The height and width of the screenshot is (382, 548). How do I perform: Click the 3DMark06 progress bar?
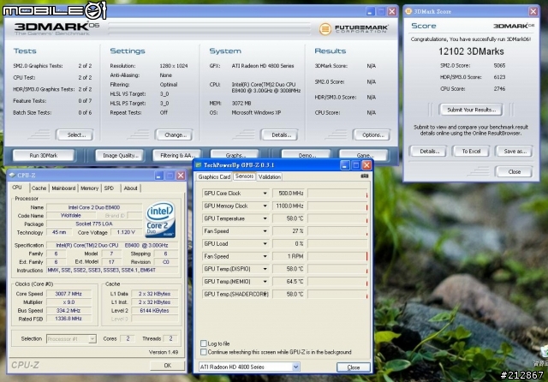pos(209,28)
